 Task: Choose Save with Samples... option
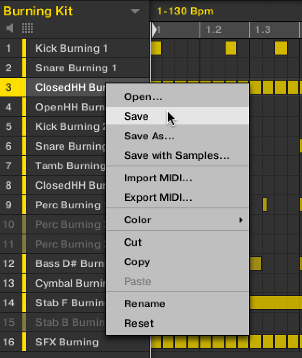[x=177, y=156]
